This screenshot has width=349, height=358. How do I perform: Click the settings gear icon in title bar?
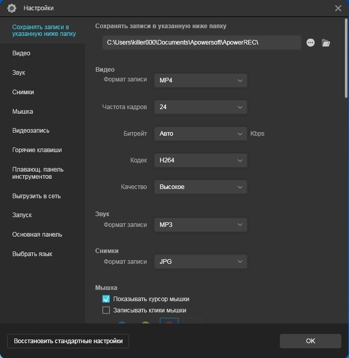pos(12,8)
